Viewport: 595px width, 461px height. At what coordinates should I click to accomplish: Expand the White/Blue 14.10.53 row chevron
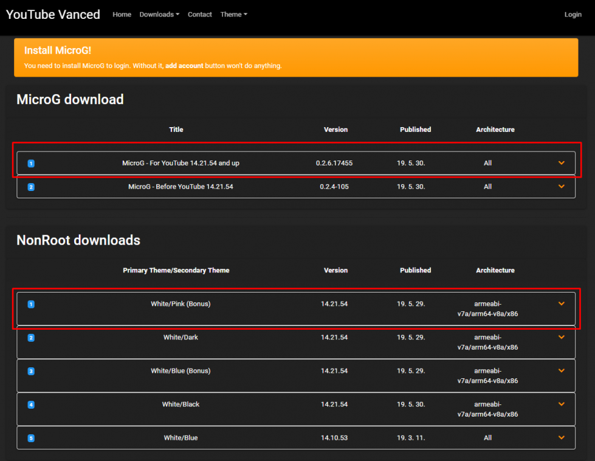561,437
